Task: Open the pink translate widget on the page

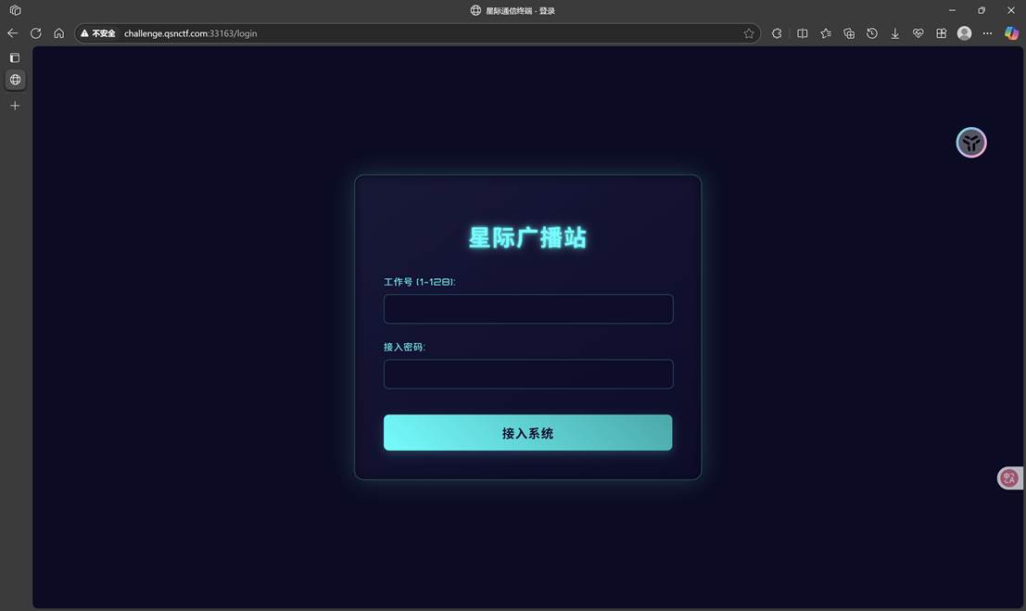Action: [1008, 477]
